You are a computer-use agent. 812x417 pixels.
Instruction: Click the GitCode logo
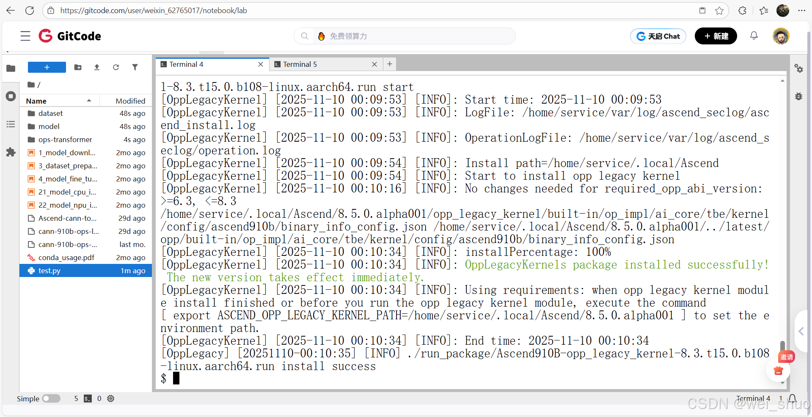70,36
